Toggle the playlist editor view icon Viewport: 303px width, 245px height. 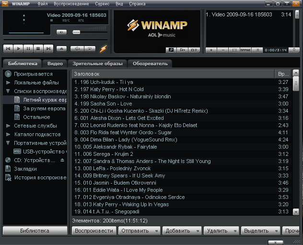[x=194, y=50]
